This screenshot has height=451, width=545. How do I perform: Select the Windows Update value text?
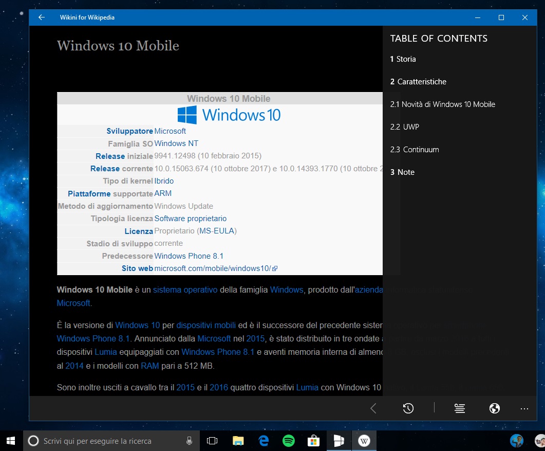[183, 206]
